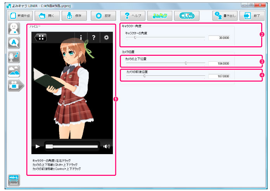Click the character angle value field 38.0000
Screen dimensions: 270x191
219,38
